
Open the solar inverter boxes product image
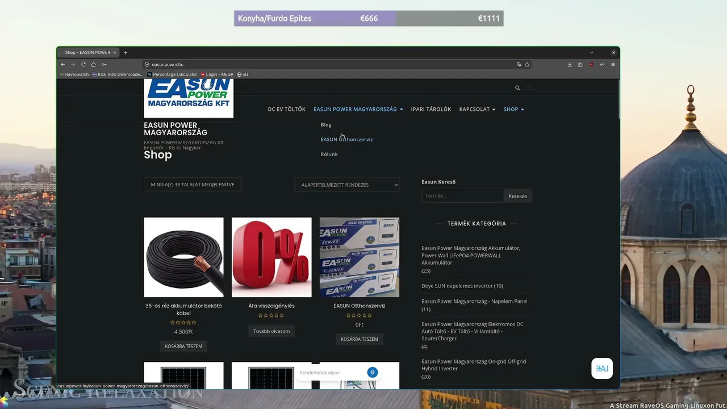click(360, 257)
